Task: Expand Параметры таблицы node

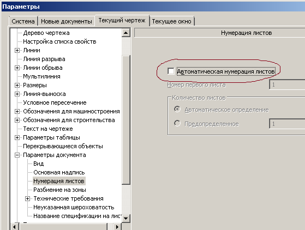Action: [17, 137]
